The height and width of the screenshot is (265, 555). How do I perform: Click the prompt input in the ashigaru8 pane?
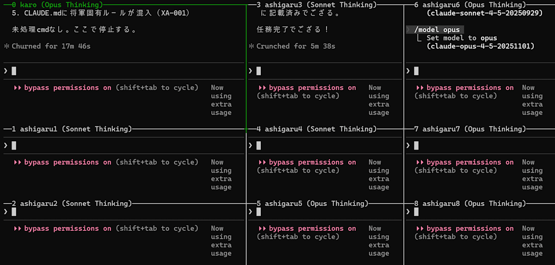point(480,211)
